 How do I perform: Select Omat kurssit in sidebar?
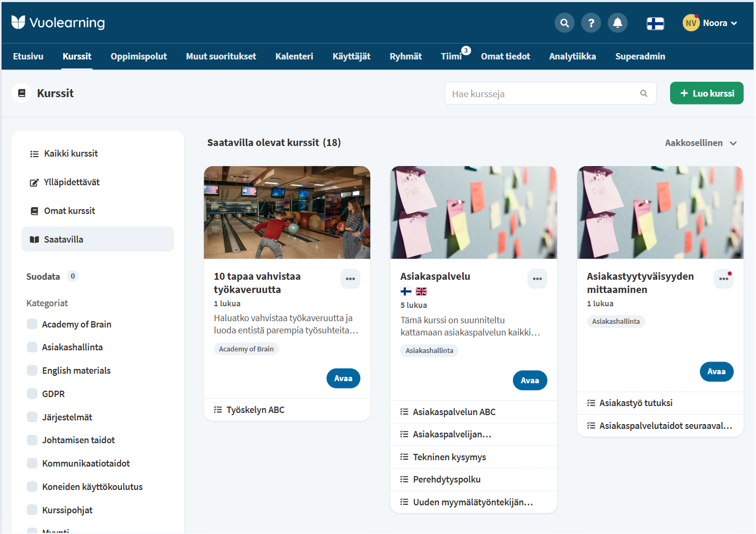coord(98,211)
